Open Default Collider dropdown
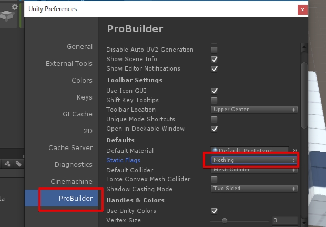The width and height of the screenshot is (326, 227). [x=254, y=170]
